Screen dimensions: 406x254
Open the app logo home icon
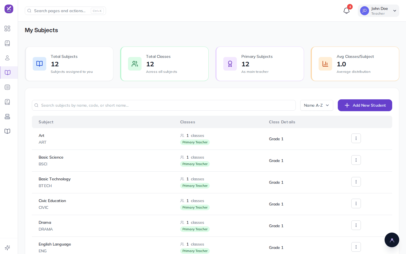pyautogui.click(x=9, y=9)
